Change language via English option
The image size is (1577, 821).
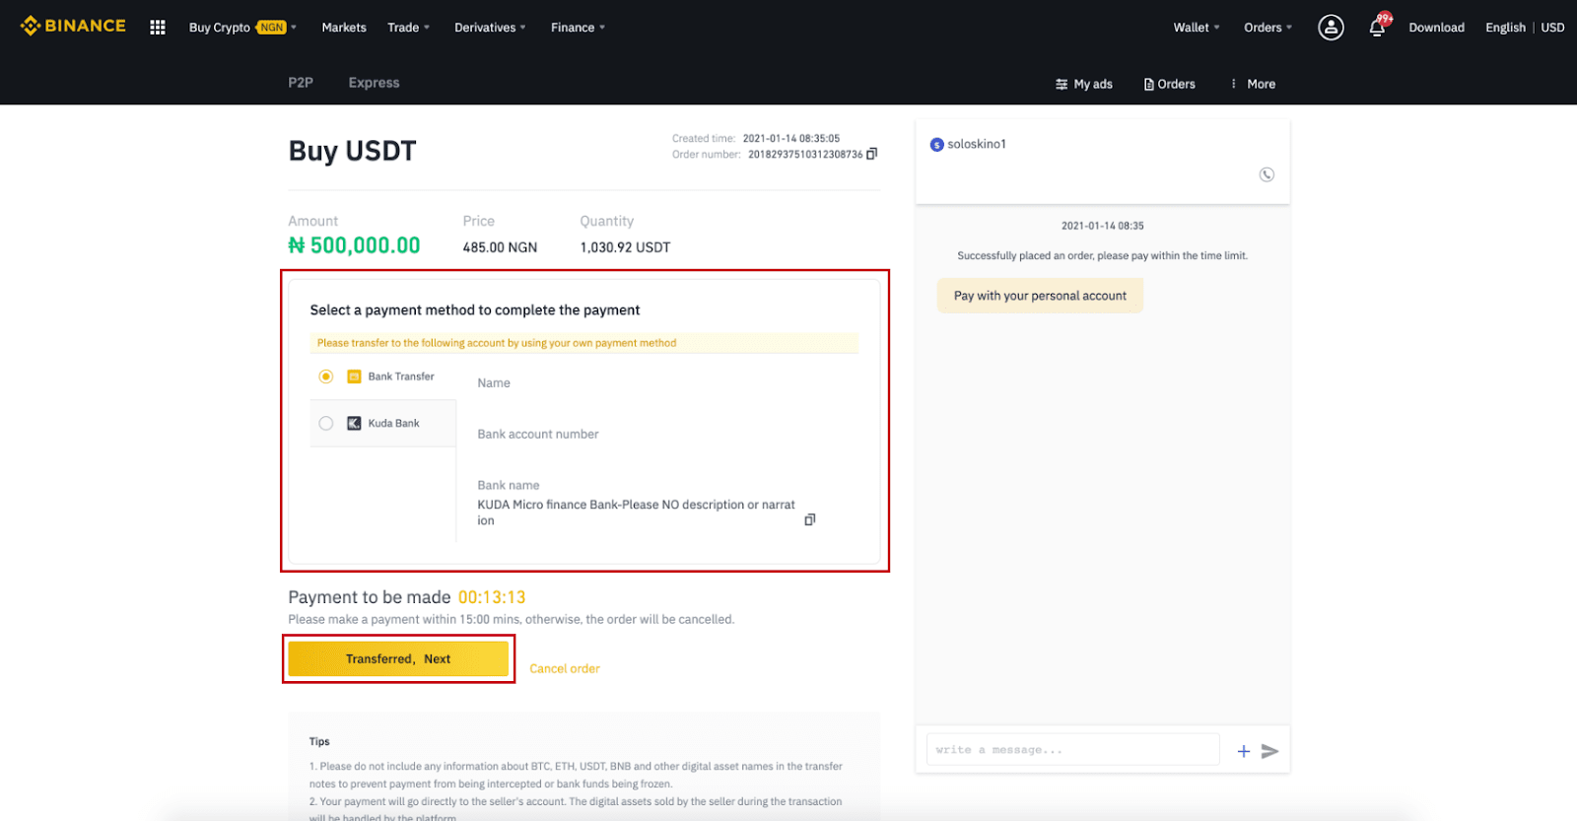click(x=1505, y=28)
